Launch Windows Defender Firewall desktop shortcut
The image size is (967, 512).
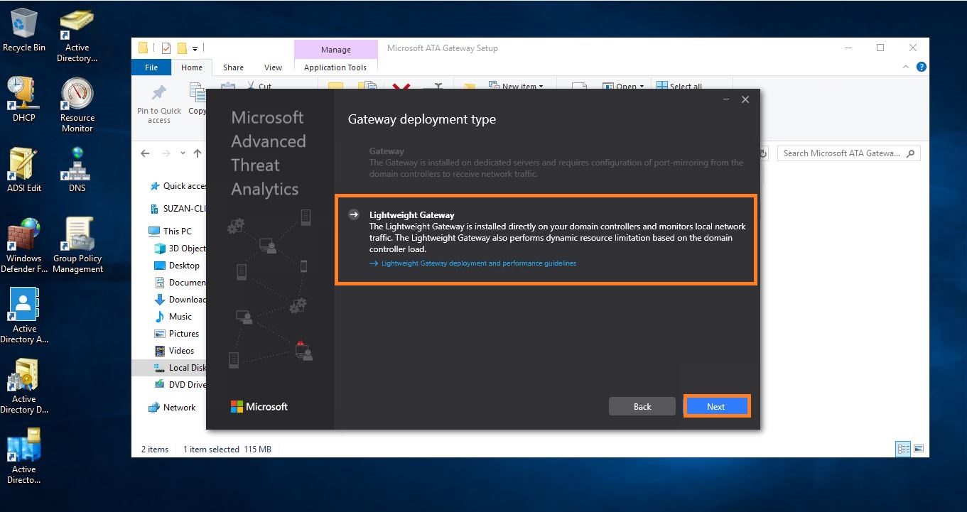[24, 246]
